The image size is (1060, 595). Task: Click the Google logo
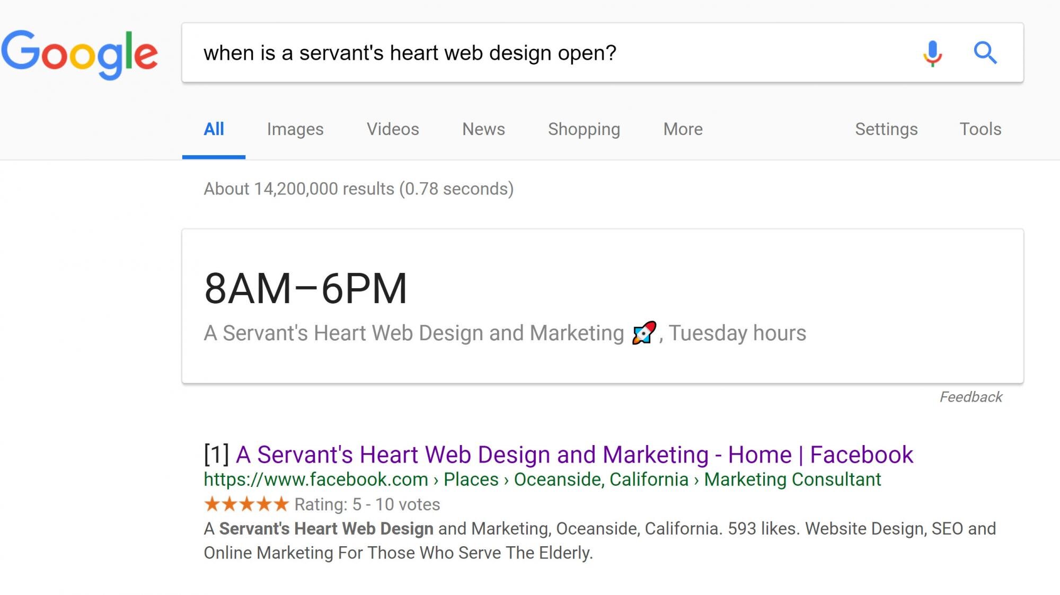[79, 55]
